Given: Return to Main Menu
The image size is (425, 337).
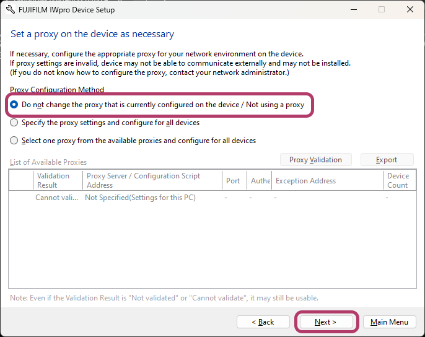Looking at the screenshot, I should 389,322.
